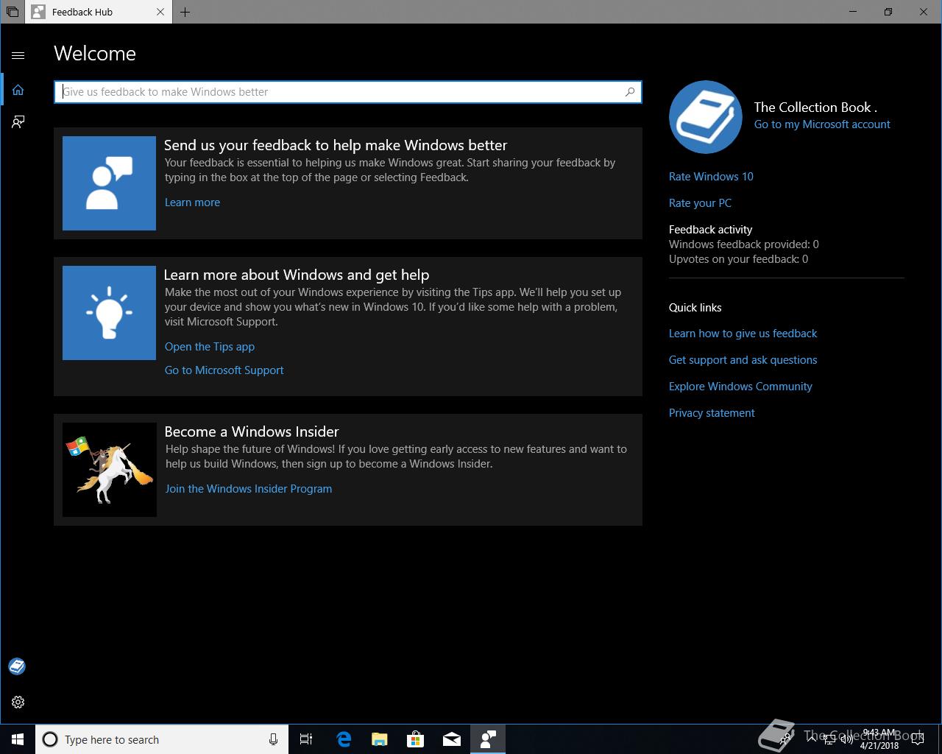Screen dimensions: 942x754
Task: Click the taskbar 'Type here to search' box
Action: (161, 739)
